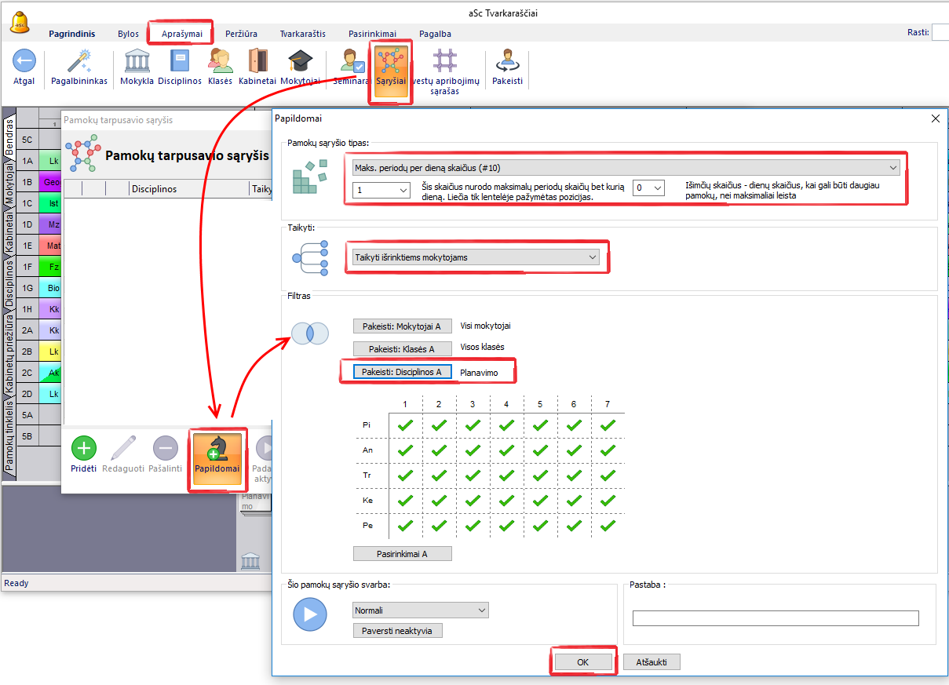This screenshot has height=685, width=949.
Task: Open the Pagalbininkas wizard tool
Action: (x=78, y=62)
